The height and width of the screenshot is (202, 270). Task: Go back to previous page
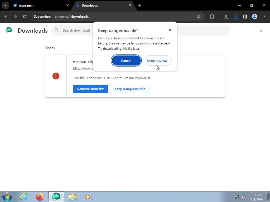6,17
